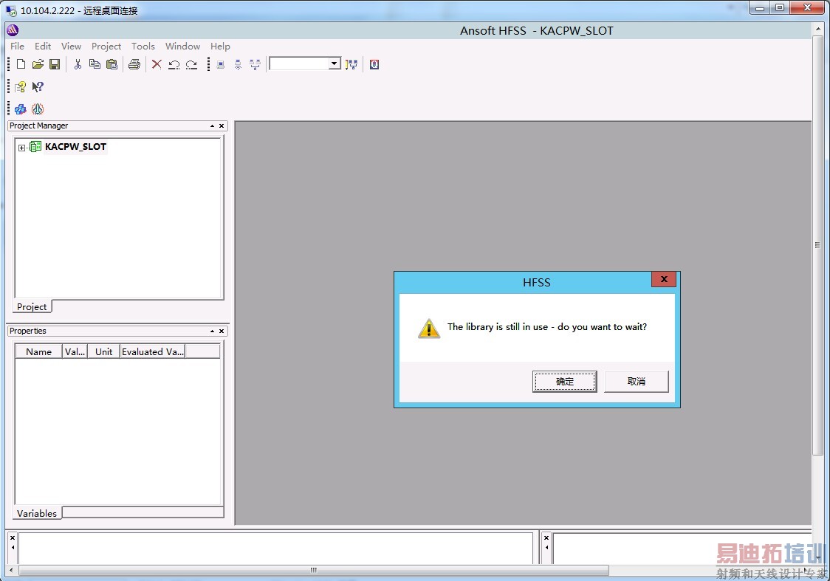Insert an HFSS design using the blue blocks icon

21,109
